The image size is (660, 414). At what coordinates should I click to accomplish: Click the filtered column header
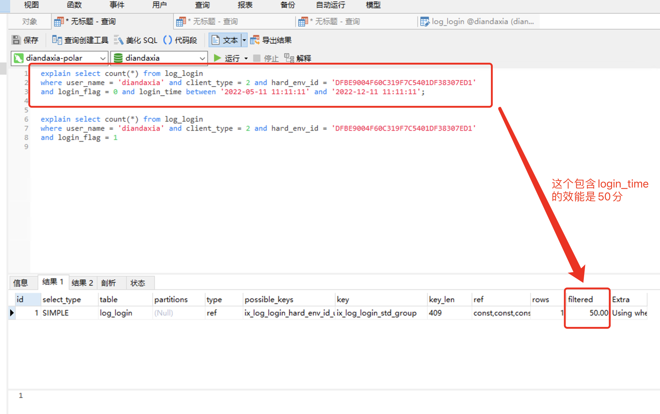[x=580, y=299]
